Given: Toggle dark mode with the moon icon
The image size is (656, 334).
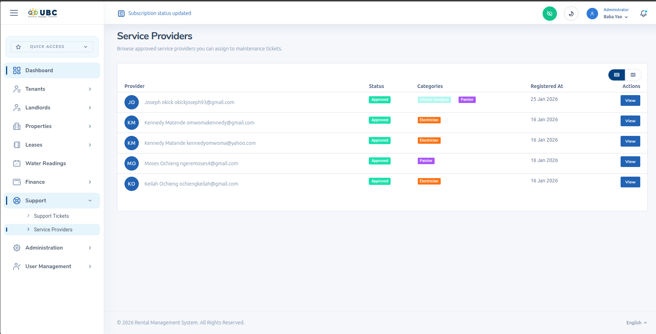Looking at the screenshot, I should 571,13.
